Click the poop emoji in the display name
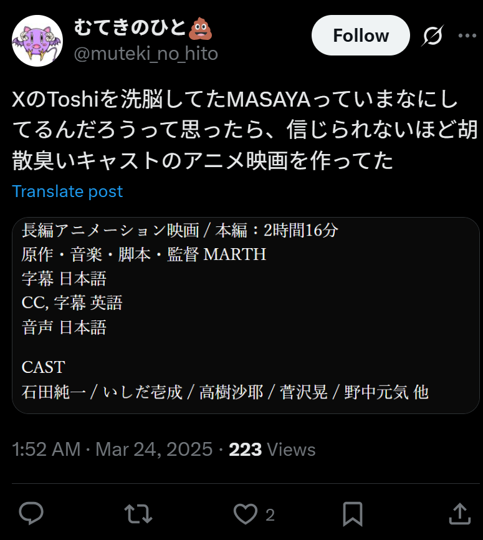The image size is (483, 540). 200,28
